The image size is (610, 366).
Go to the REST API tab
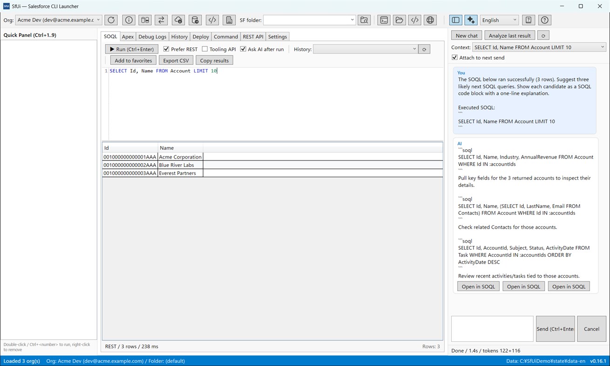click(x=253, y=37)
